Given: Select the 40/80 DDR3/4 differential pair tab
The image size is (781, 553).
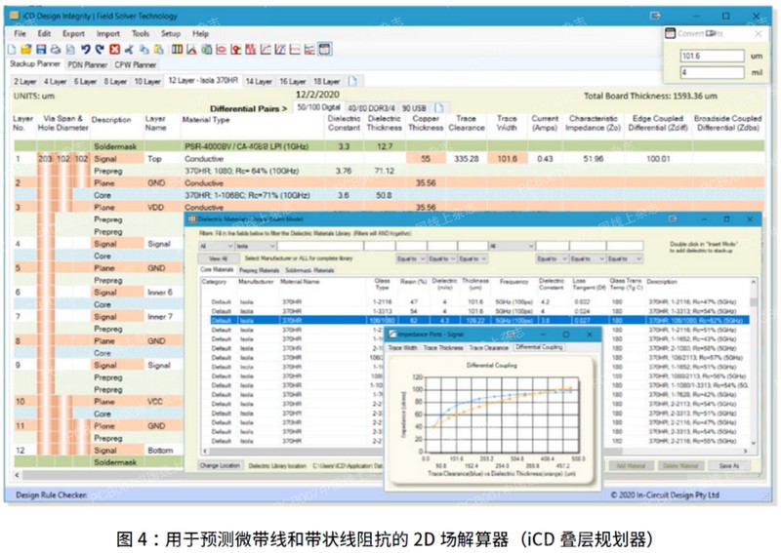Looking at the screenshot, I should (x=371, y=108).
